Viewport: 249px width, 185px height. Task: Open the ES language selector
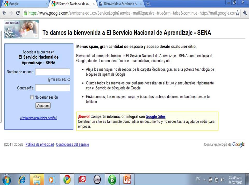[198, 179]
